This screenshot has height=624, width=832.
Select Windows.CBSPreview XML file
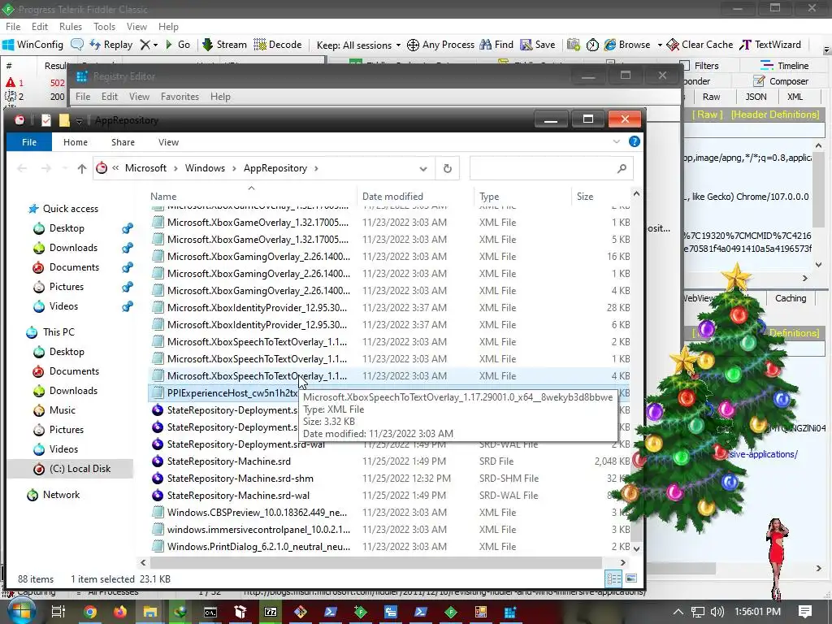click(257, 512)
